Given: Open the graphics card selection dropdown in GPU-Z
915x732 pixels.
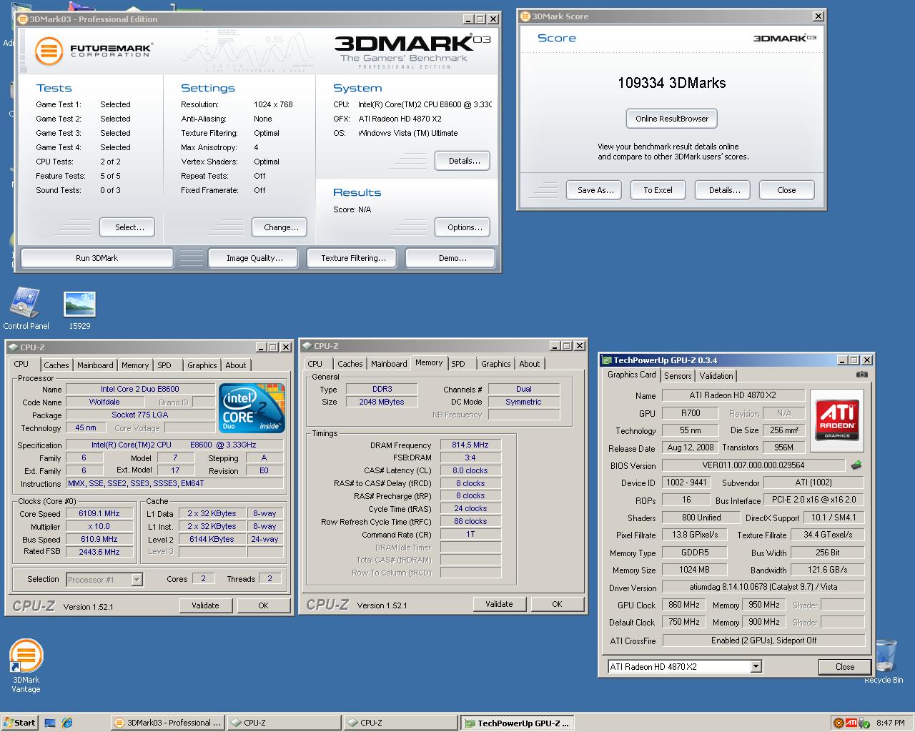Looking at the screenshot, I should coord(756,666).
